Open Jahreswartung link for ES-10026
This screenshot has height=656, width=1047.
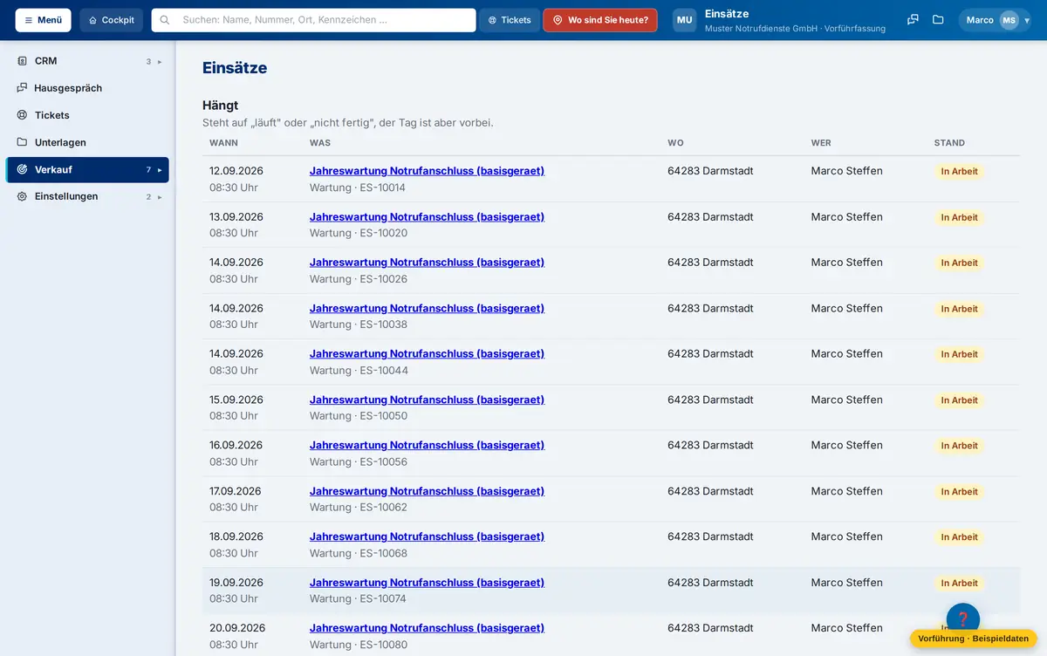pyautogui.click(x=427, y=263)
